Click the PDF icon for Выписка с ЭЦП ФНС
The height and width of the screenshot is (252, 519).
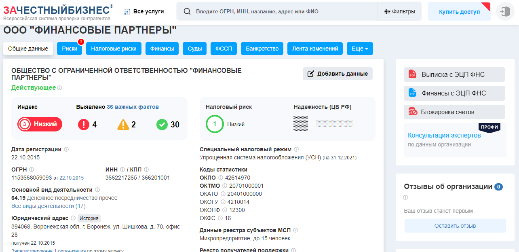(x=412, y=74)
